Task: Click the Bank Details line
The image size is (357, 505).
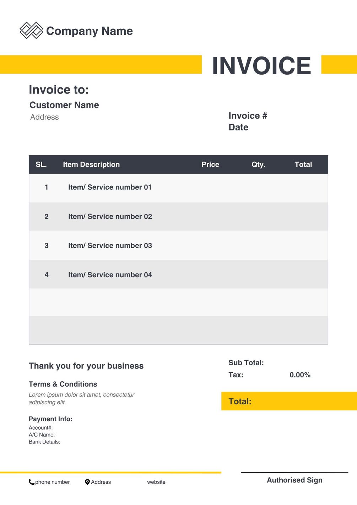Action: coord(44,442)
